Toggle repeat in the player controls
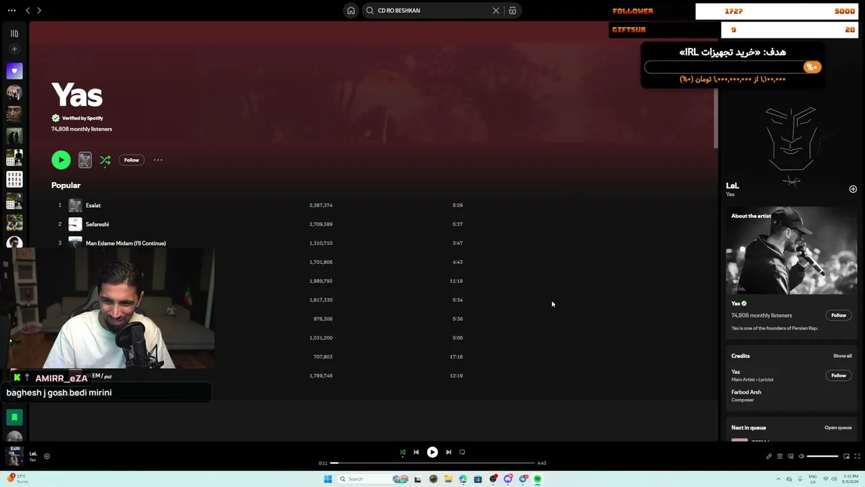The image size is (865, 487). (x=462, y=453)
